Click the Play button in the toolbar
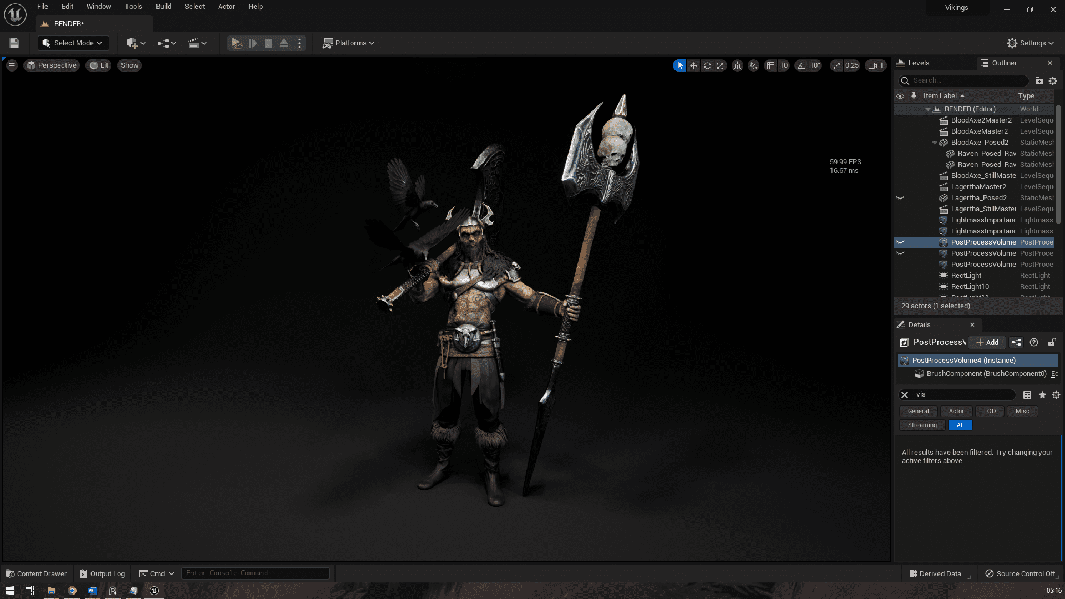This screenshot has height=599, width=1065. pos(236,43)
